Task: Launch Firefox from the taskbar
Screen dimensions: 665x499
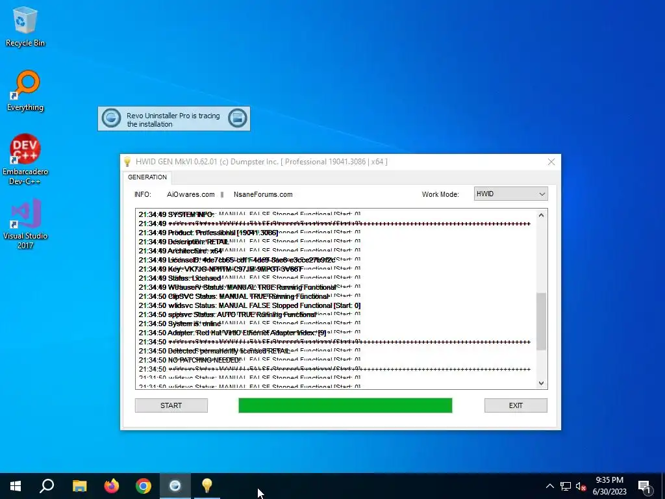Action: click(112, 486)
